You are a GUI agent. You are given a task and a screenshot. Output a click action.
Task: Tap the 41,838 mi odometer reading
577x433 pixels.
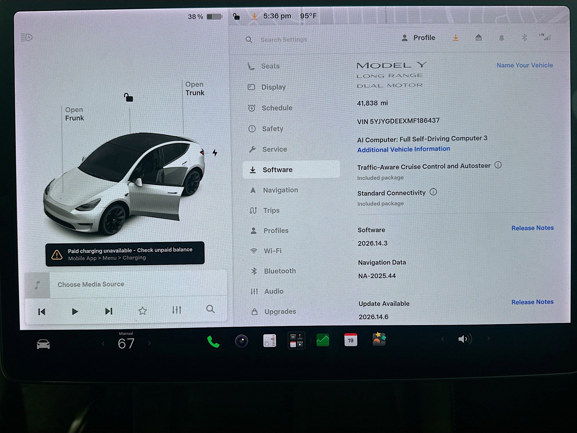point(372,103)
